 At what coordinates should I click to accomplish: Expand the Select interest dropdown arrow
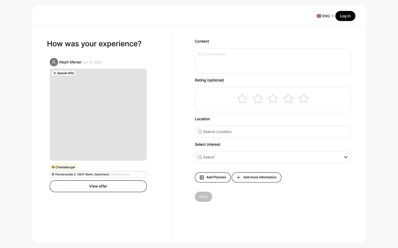click(x=345, y=157)
